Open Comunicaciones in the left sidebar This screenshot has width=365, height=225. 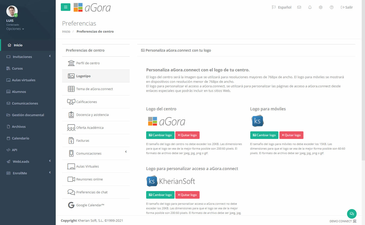(x=28, y=103)
